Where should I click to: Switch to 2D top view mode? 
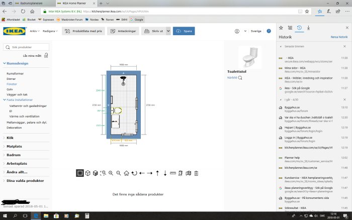click(80, 173)
